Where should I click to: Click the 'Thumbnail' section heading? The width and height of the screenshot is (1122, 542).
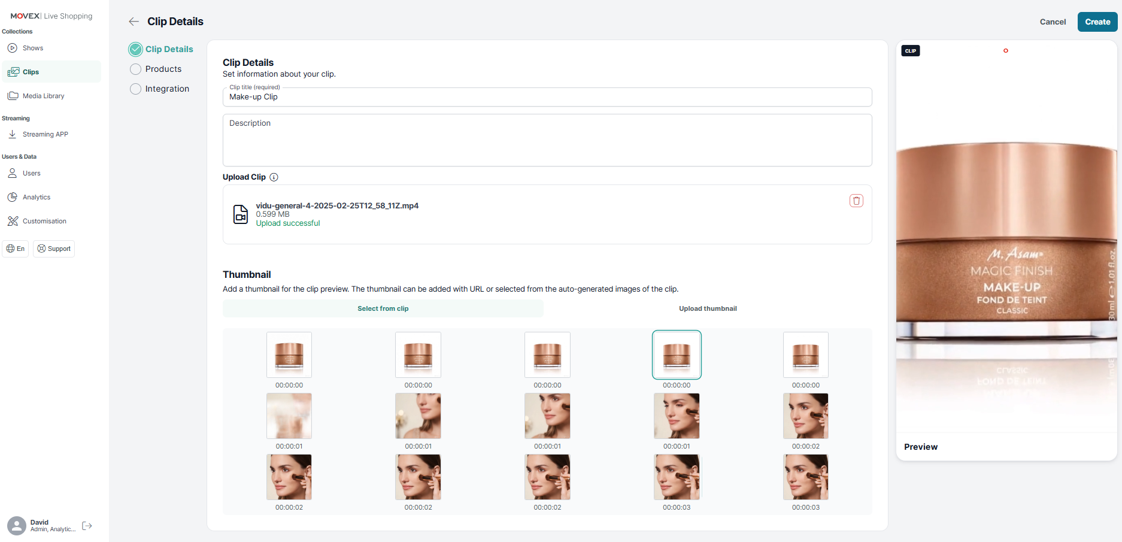coord(247,274)
